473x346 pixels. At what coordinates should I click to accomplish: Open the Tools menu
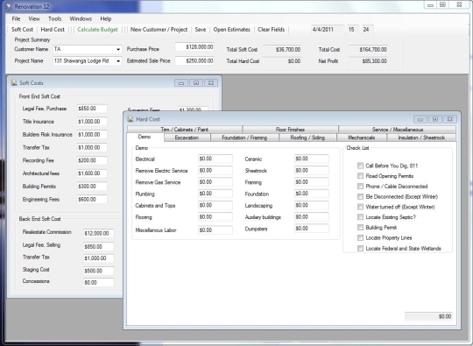point(54,18)
